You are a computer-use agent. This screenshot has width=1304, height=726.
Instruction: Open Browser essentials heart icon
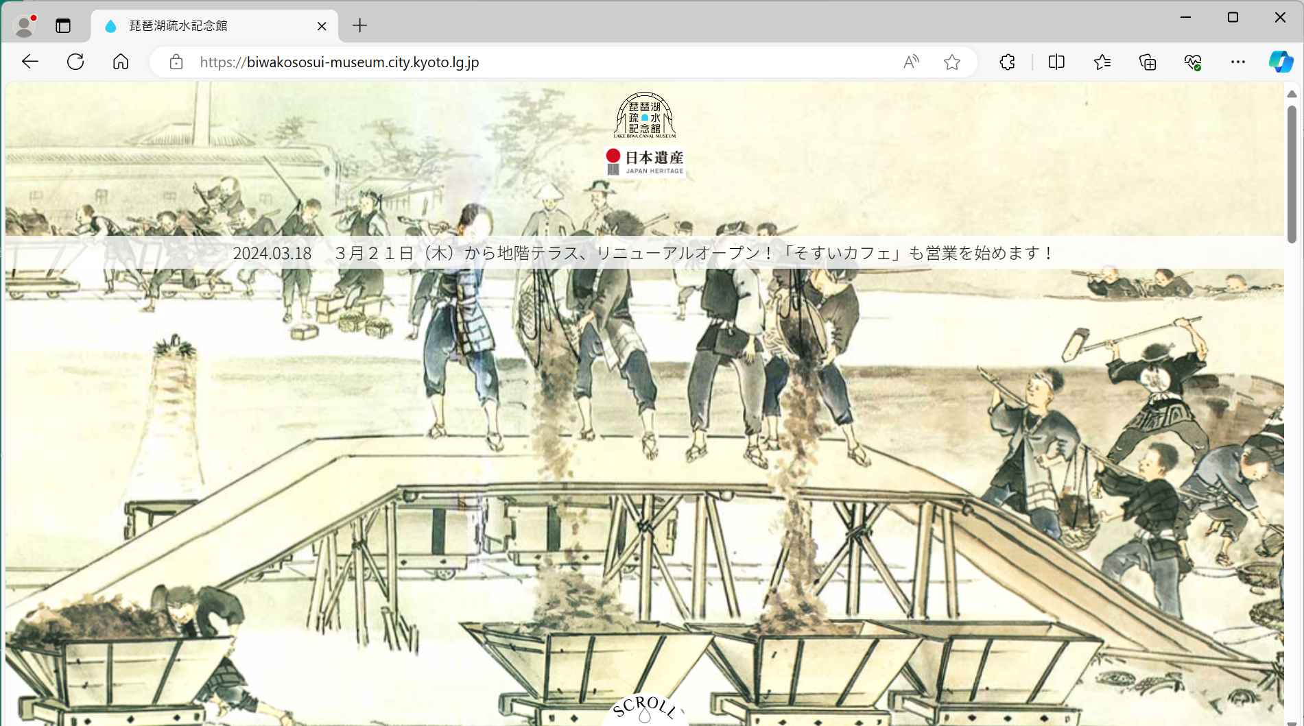pyautogui.click(x=1193, y=62)
